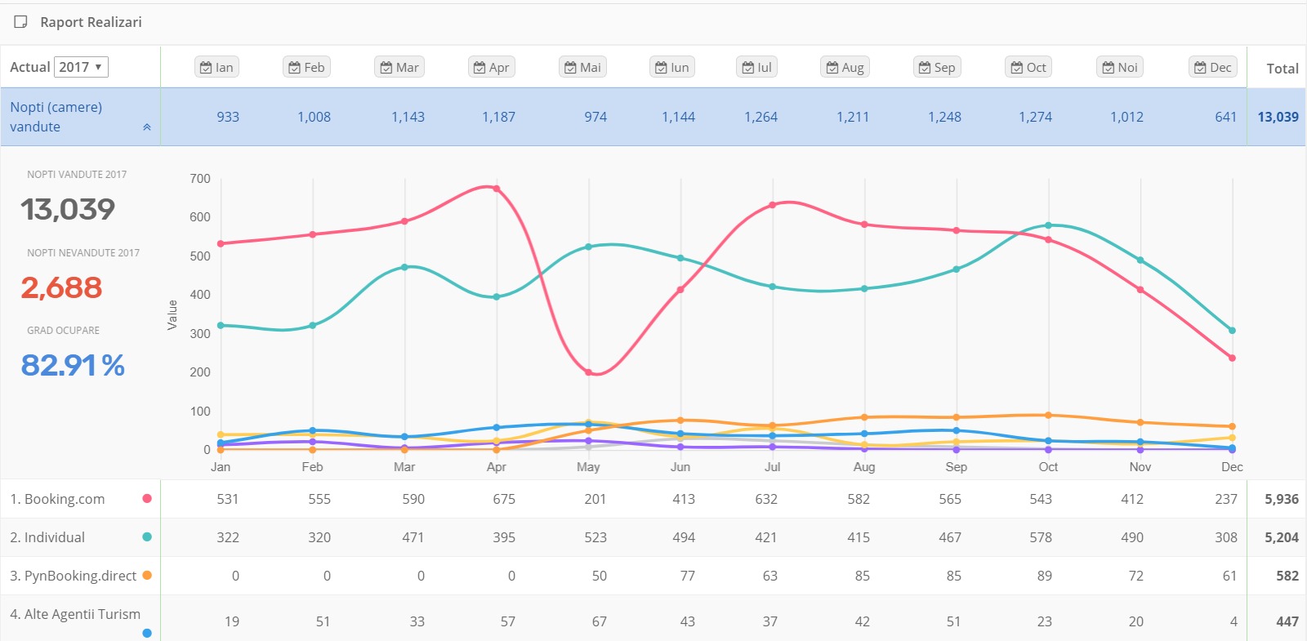Click the Booking.com April peak data point
1307x641 pixels.
(497, 189)
